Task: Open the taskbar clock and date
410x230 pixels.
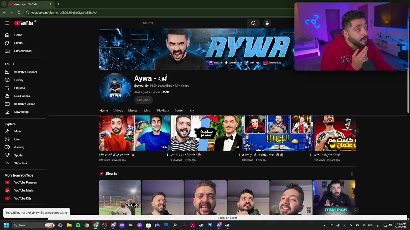Action: pyautogui.click(x=401, y=225)
